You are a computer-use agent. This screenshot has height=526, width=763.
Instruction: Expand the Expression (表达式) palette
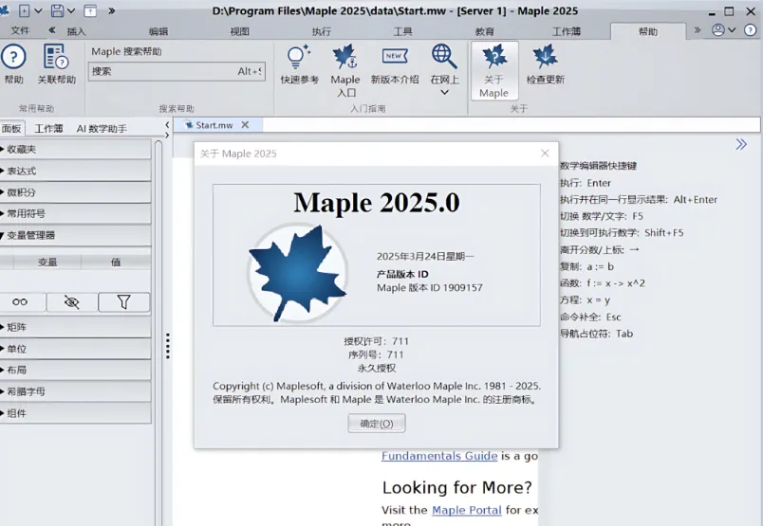point(75,171)
